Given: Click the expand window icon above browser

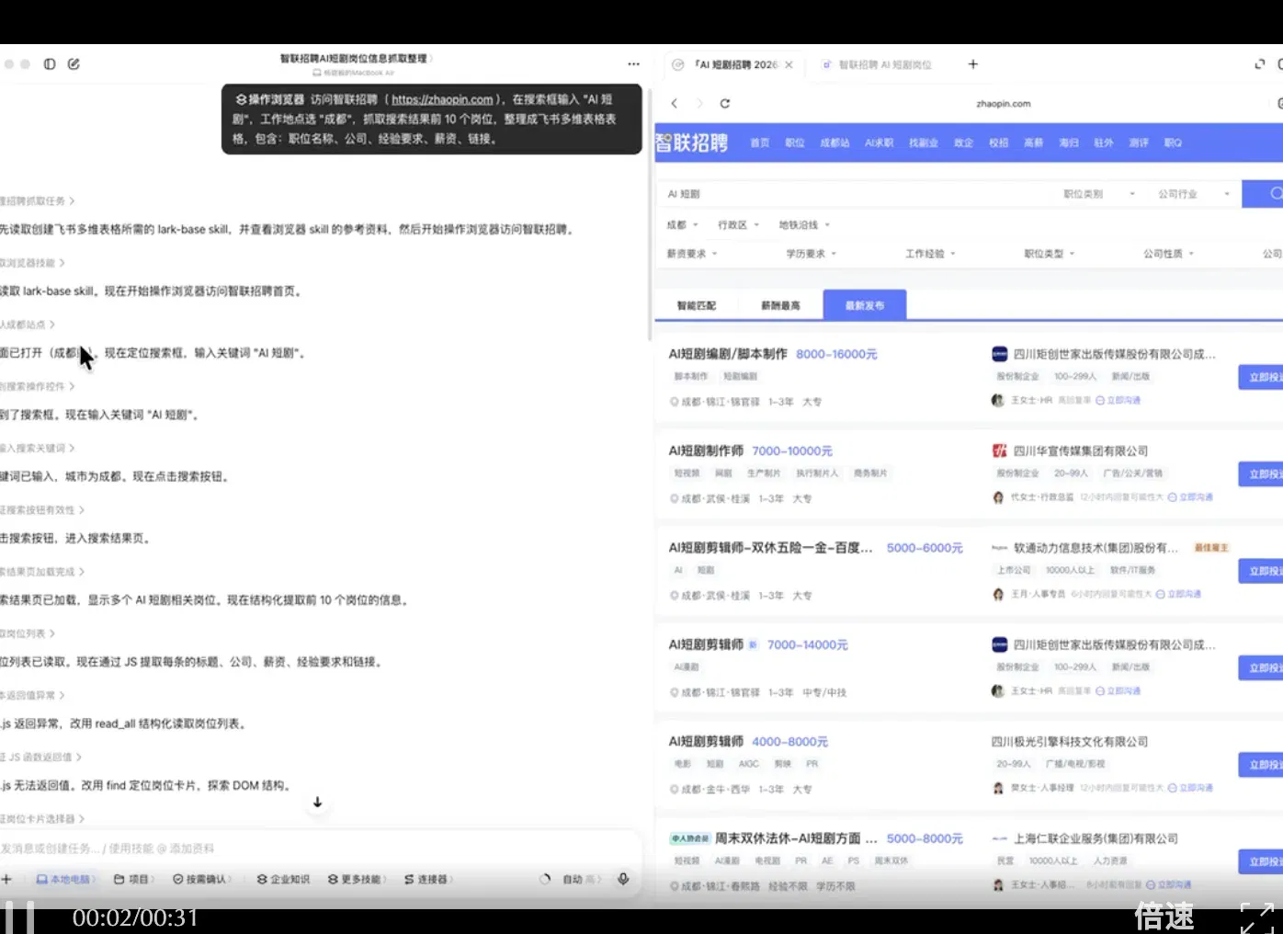Looking at the screenshot, I should click(1259, 64).
